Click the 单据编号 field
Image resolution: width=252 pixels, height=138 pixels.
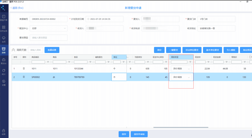49,19
